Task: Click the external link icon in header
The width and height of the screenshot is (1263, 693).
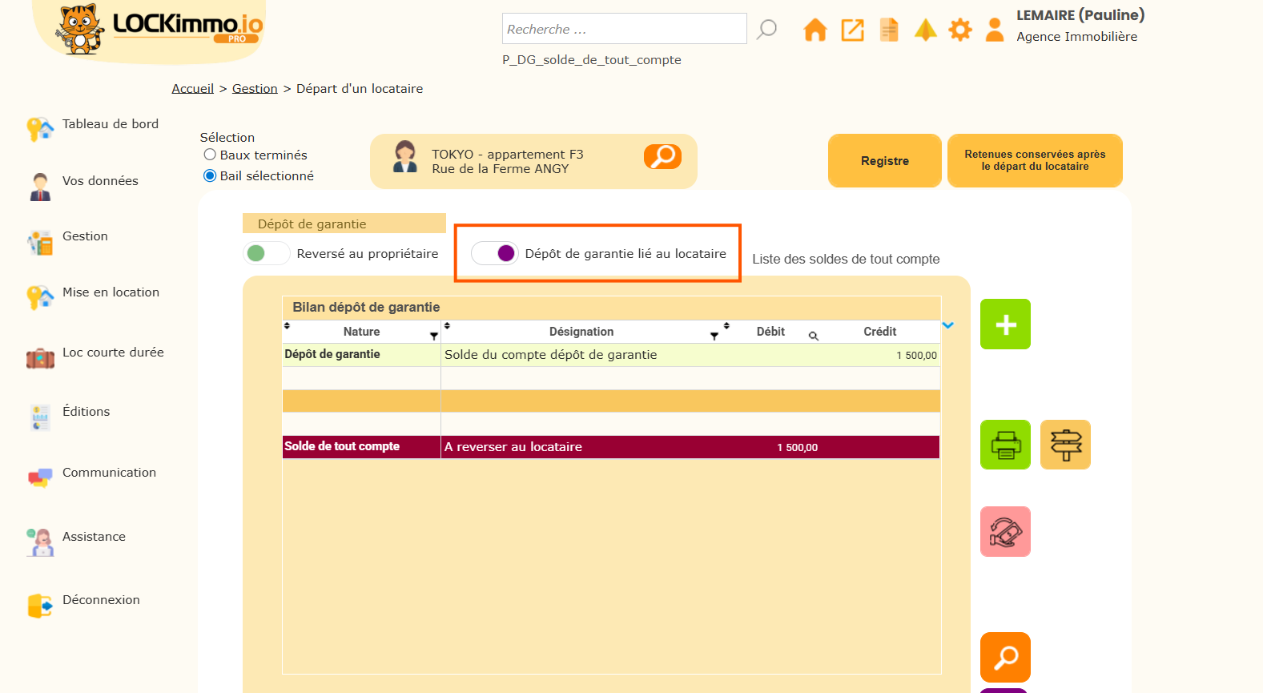Action: [x=852, y=30]
